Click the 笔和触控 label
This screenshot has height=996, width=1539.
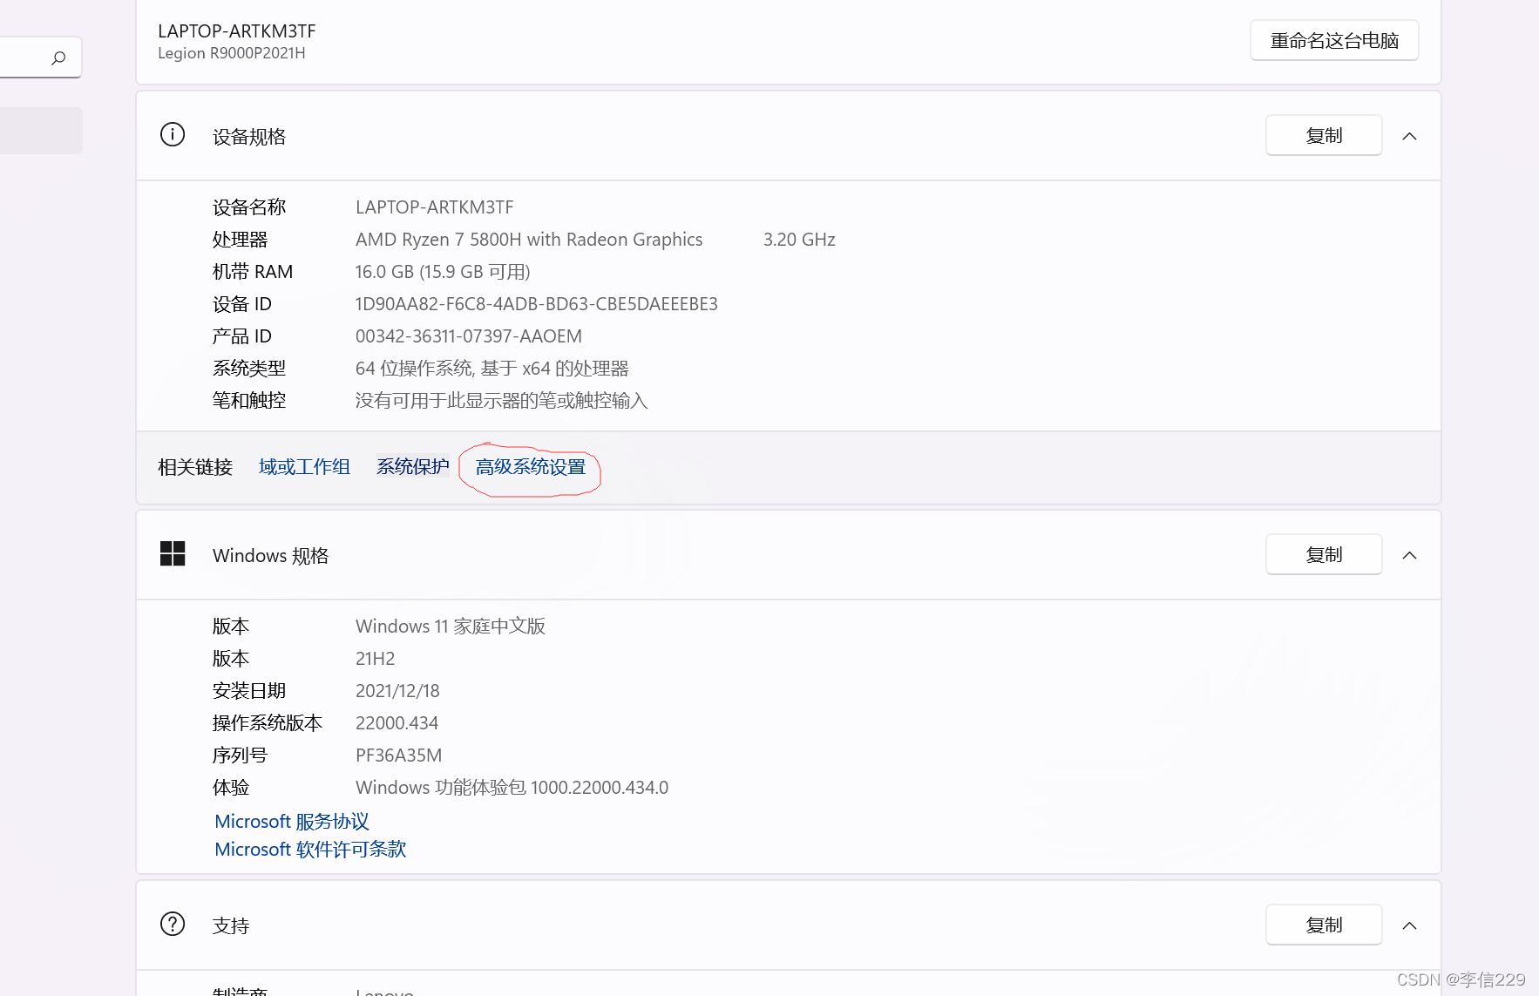(248, 401)
